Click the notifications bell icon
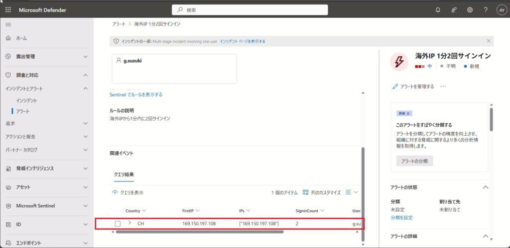Image resolution: width=510 pixels, height=248 pixels. pyautogui.click(x=438, y=10)
